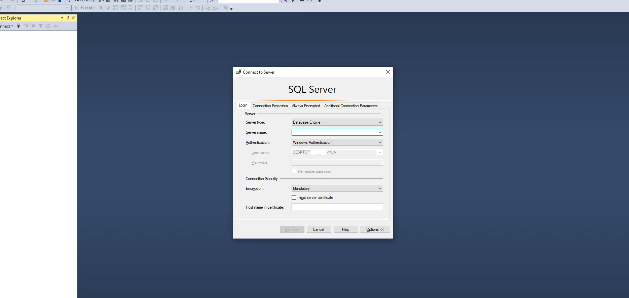The image size is (629, 298).
Task: Open Object Explorer window position menu arrow
Action: tap(62, 18)
